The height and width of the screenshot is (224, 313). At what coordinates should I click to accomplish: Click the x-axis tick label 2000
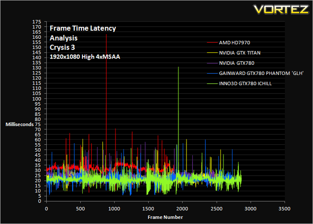182,209
